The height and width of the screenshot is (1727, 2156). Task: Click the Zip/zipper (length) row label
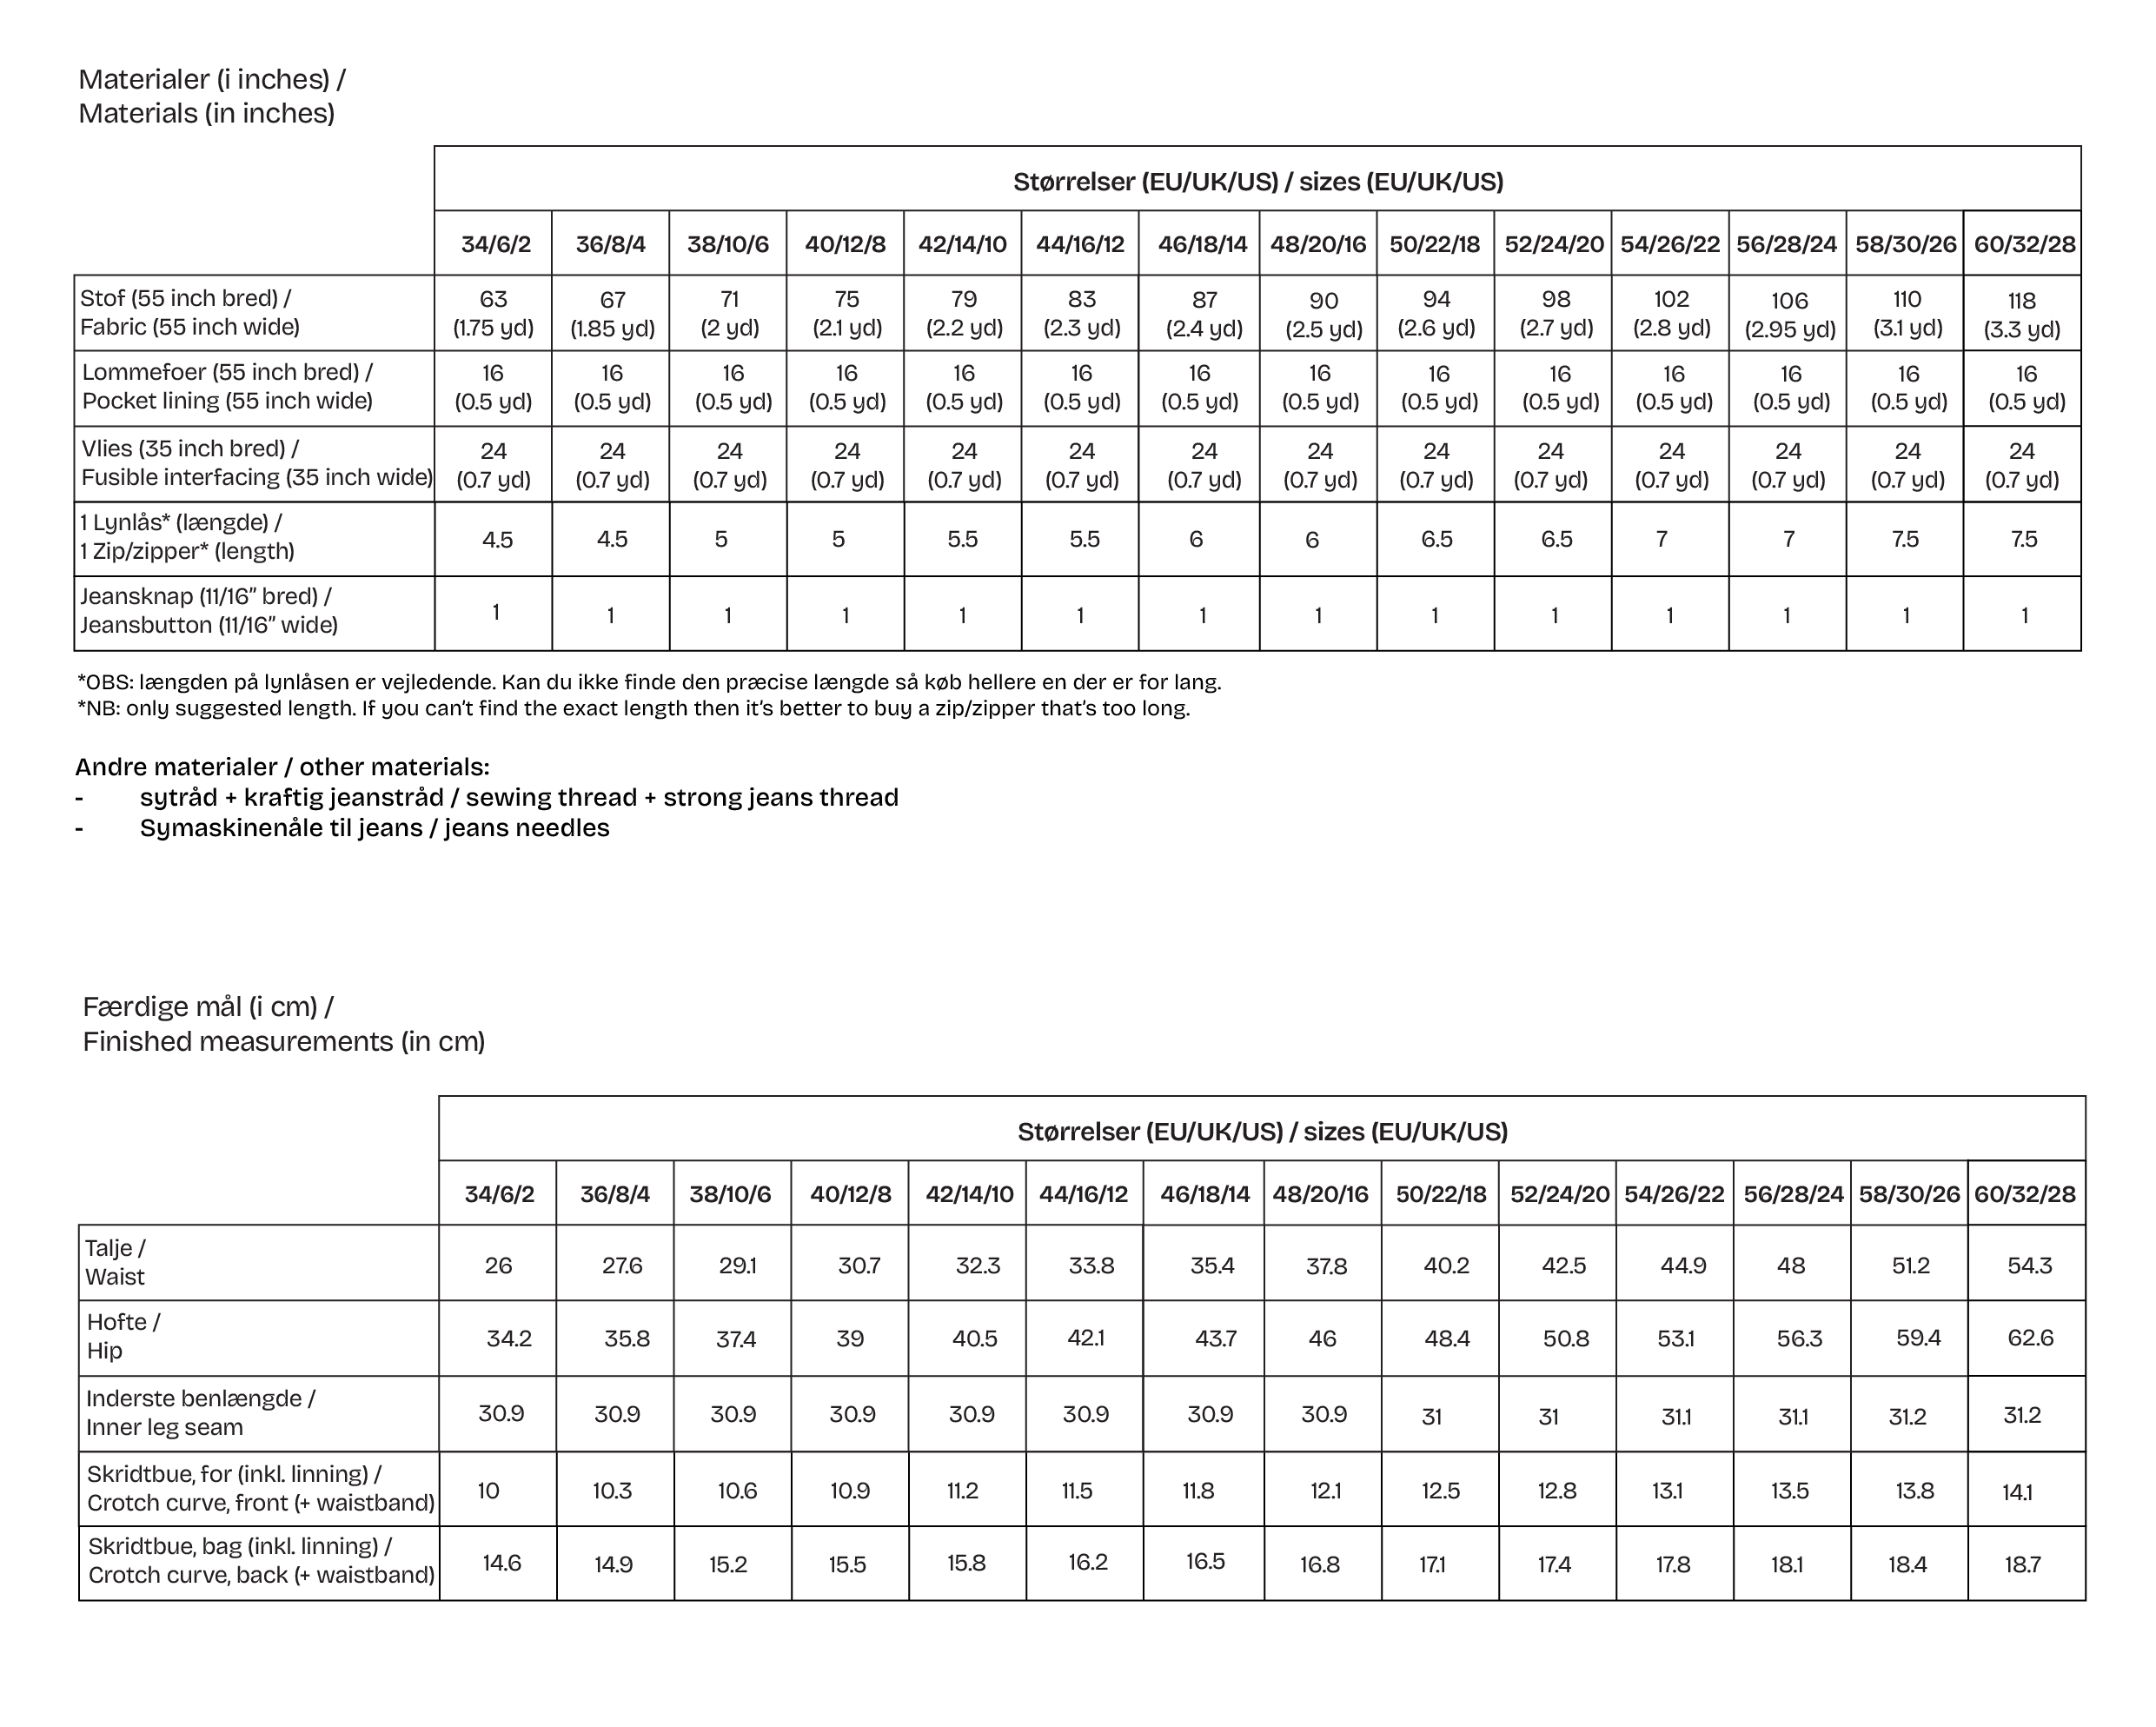coord(187,550)
